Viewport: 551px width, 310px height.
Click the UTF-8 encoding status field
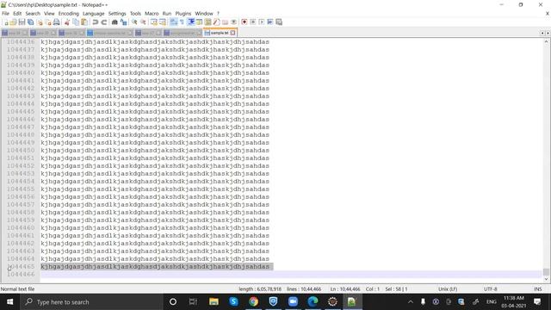pyautogui.click(x=490, y=289)
